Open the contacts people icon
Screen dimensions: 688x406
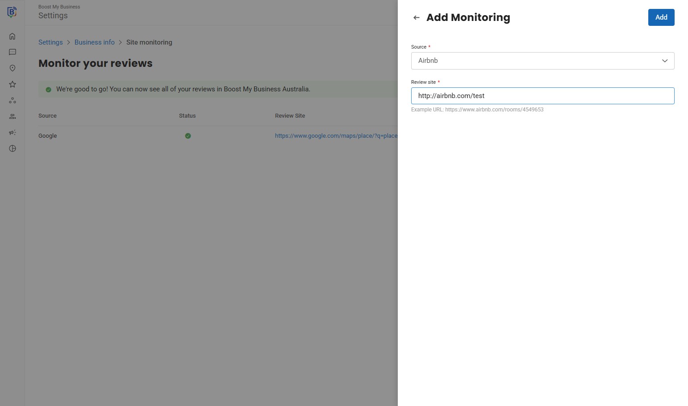tap(13, 116)
